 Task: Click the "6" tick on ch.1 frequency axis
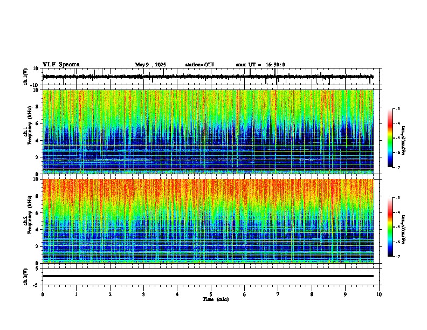click(x=38, y=123)
